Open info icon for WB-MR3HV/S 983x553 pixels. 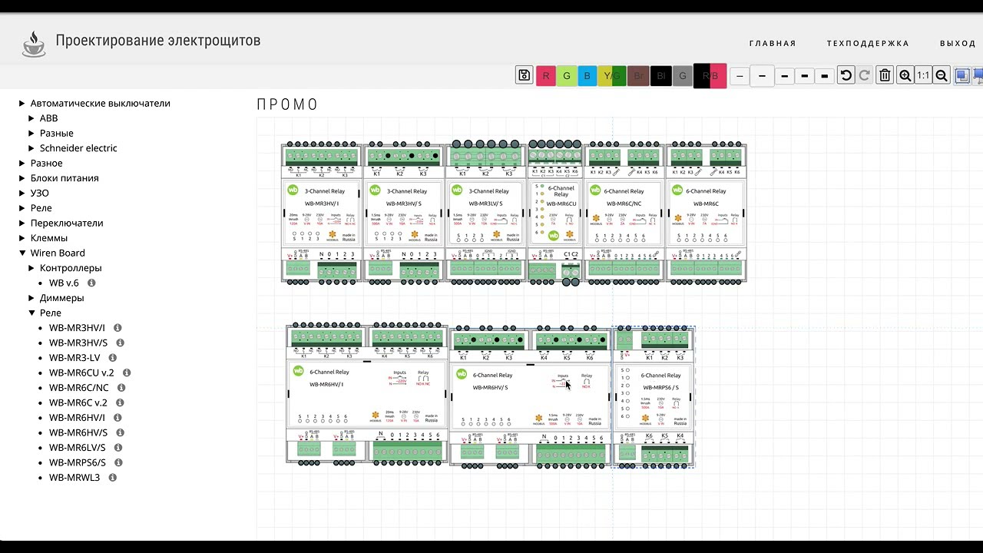point(120,343)
